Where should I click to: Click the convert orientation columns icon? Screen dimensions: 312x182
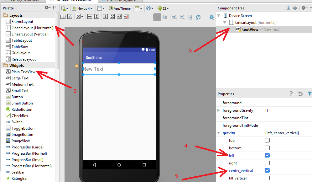pos(63,17)
